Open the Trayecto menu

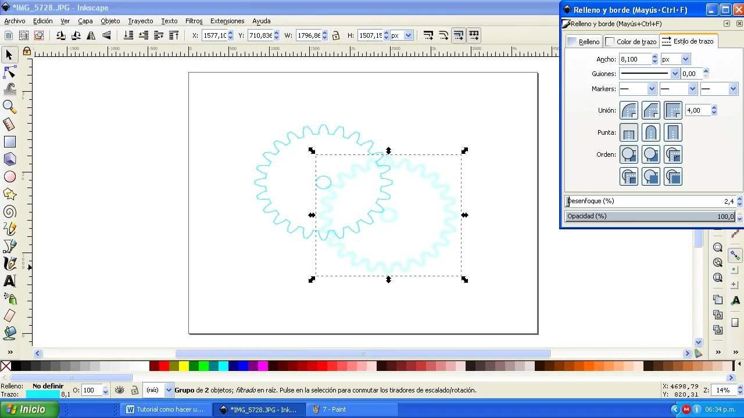[x=141, y=21]
